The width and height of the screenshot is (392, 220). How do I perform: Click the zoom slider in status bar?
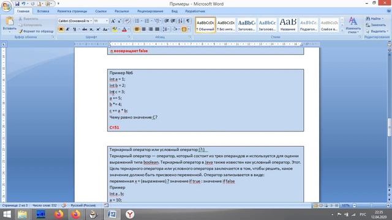pyautogui.click(x=371, y=205)
